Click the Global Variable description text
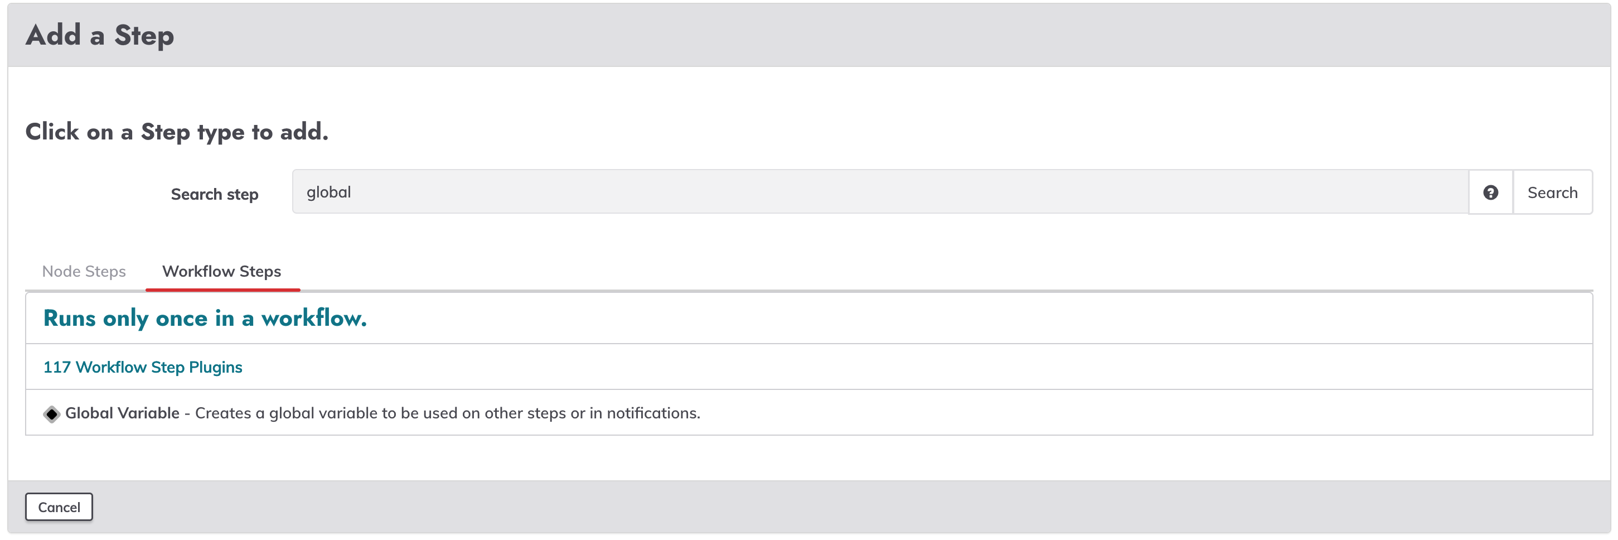This screenshot has height=540, width=1618. pos(447,413)
